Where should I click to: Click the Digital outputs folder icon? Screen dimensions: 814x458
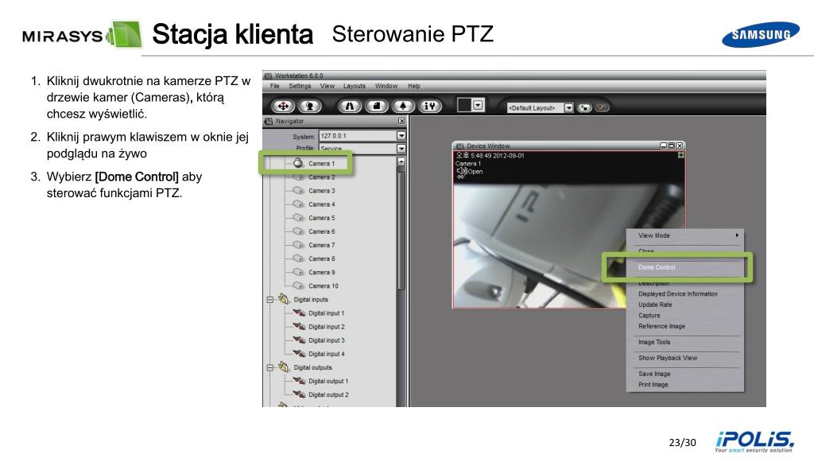click(x=284, y=367)
